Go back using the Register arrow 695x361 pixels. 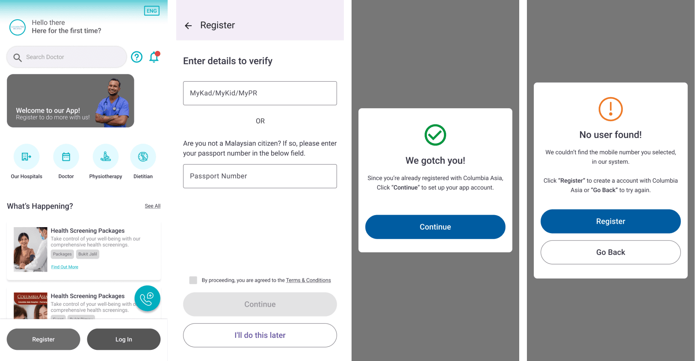click(x=188, y=26)
